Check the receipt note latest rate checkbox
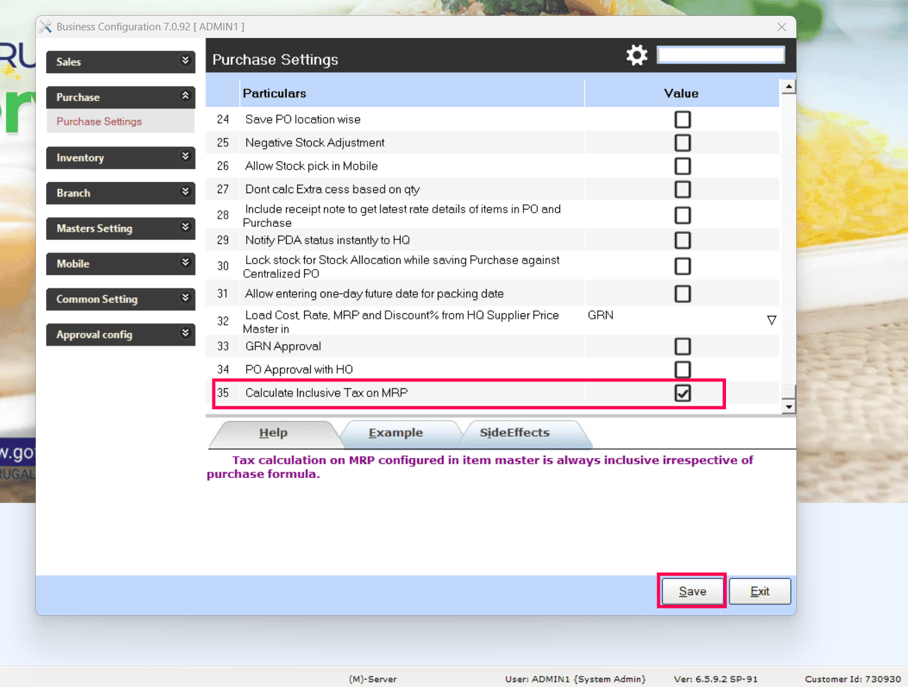 (683, 215)
